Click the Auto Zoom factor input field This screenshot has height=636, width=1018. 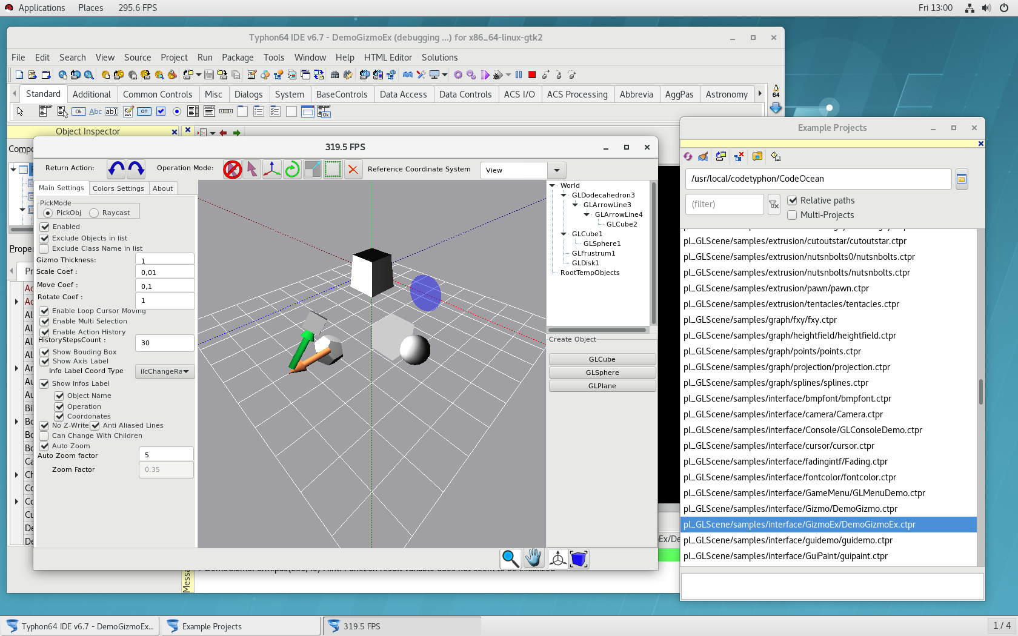pyautogui.click(x=166, y=454)
